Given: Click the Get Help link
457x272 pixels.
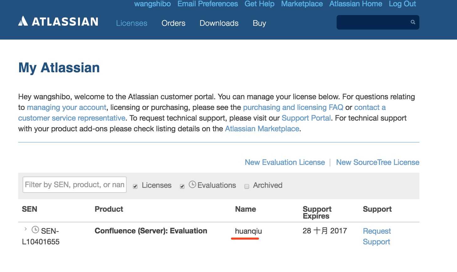Looking at the screenshot, I should point(260,4).
